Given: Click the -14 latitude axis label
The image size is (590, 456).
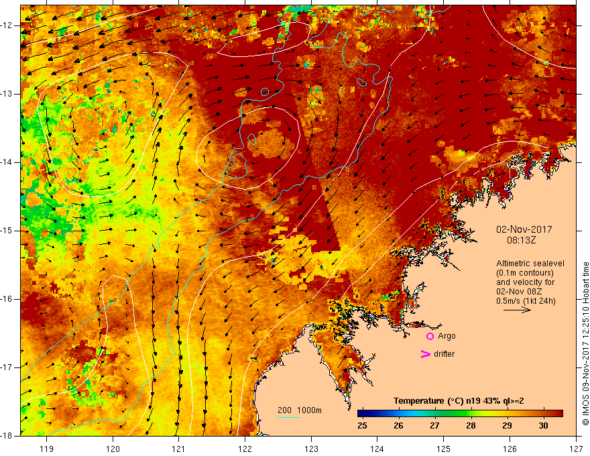Looking at the screenshot, I should [x=7, y=162].
